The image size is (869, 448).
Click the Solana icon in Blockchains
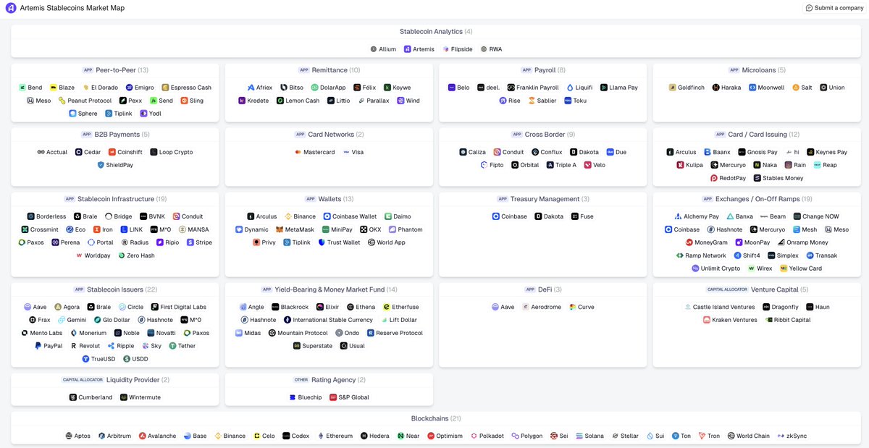pyautogui.click(x=579, y=436)
